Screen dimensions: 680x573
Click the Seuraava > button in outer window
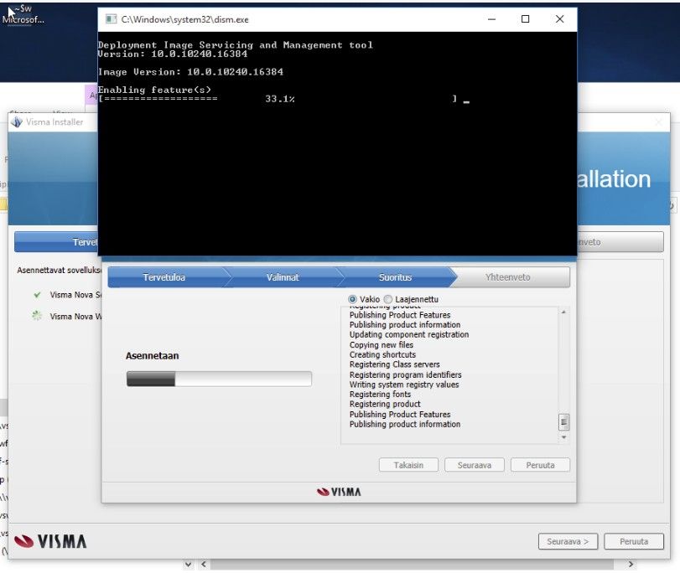tap(568, 541)
